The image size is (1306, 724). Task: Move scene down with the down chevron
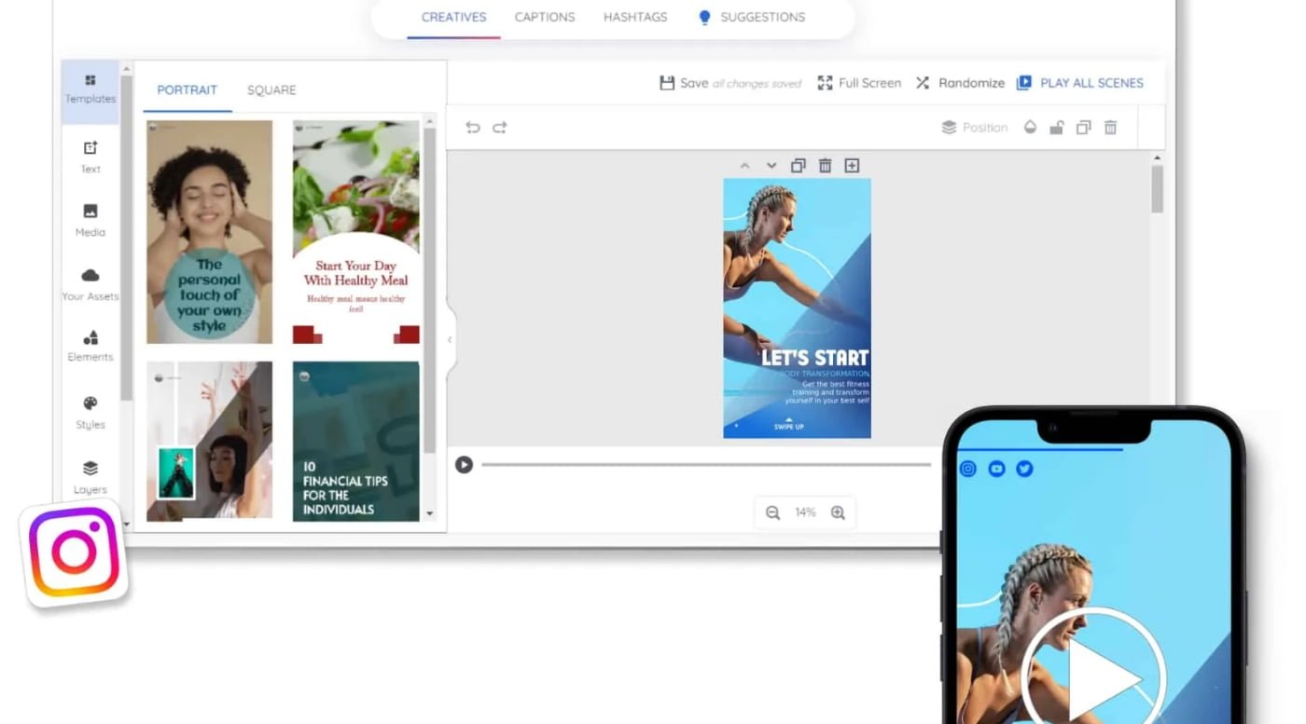tap(771, 166)
